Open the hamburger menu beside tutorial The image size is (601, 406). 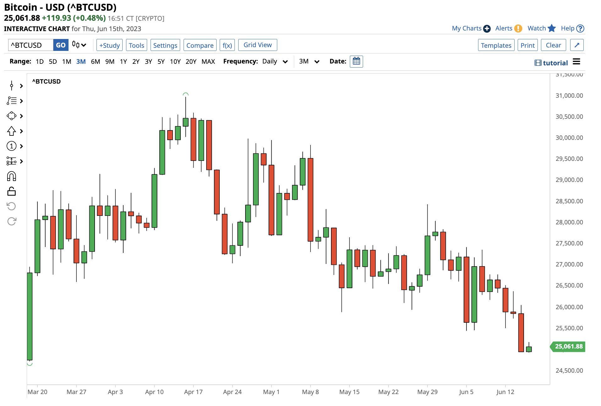click(576, 62)
